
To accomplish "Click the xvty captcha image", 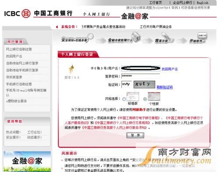I will 144,84.
